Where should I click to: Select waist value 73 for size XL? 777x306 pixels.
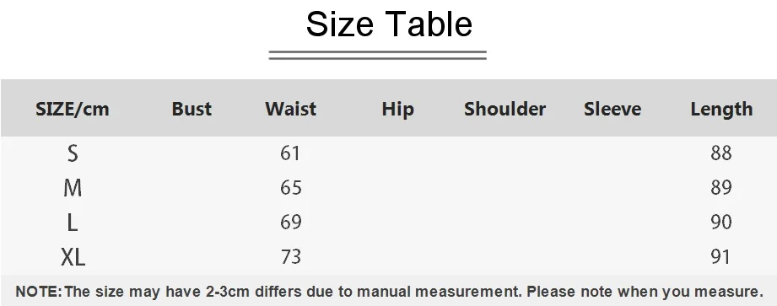pos(291,256)
